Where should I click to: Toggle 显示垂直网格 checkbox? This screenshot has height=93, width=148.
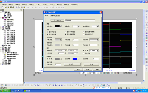(x=65, y=34)
